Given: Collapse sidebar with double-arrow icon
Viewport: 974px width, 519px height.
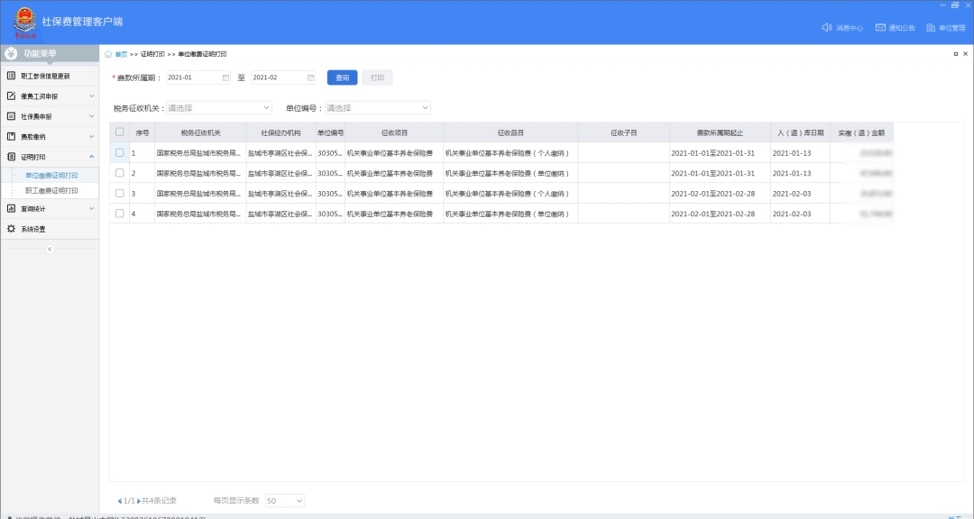Looking at the screenshot, I should (50, 249).
